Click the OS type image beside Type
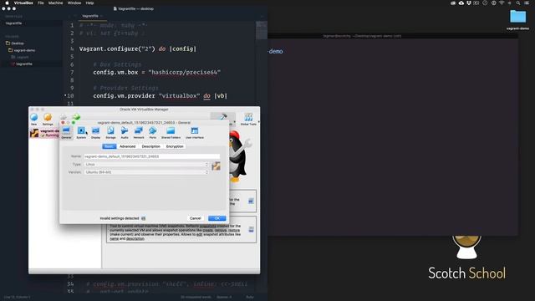 (216, 166)
